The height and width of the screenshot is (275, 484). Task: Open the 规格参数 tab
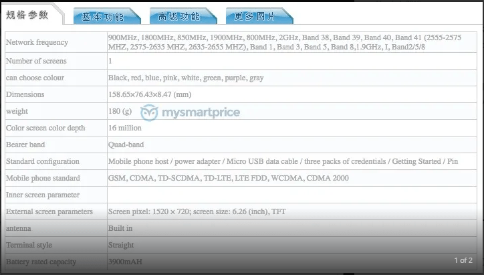click(x=27, y=15)
